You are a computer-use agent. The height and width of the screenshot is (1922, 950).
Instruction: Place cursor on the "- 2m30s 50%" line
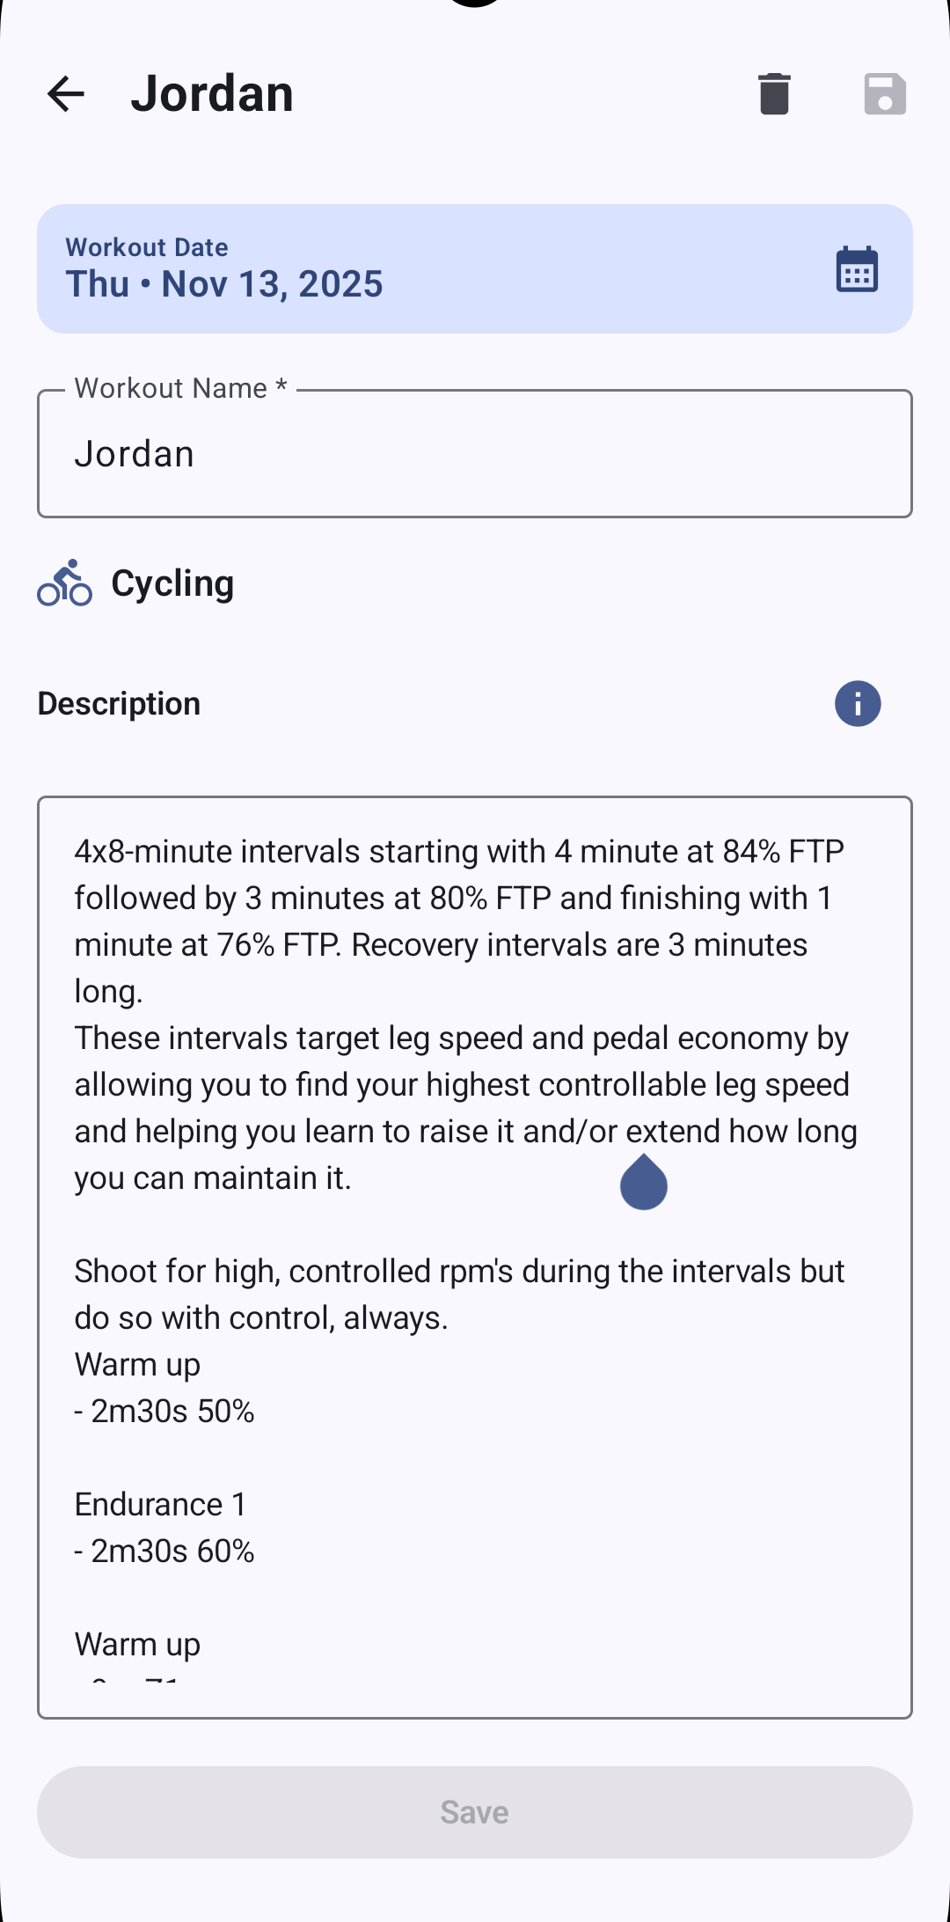click(164, 1412)
